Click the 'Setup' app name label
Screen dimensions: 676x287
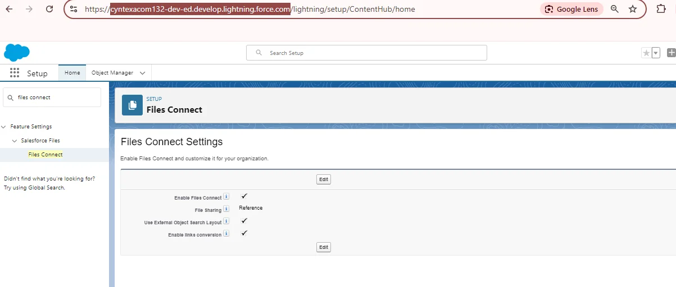(37, 73)
